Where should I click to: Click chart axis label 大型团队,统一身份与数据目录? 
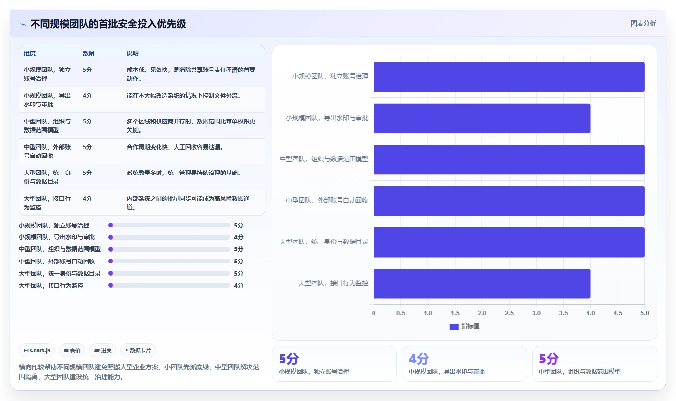coord(324,242)
